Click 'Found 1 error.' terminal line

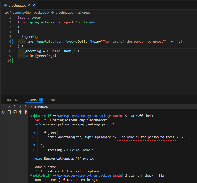tap(46, 167)
